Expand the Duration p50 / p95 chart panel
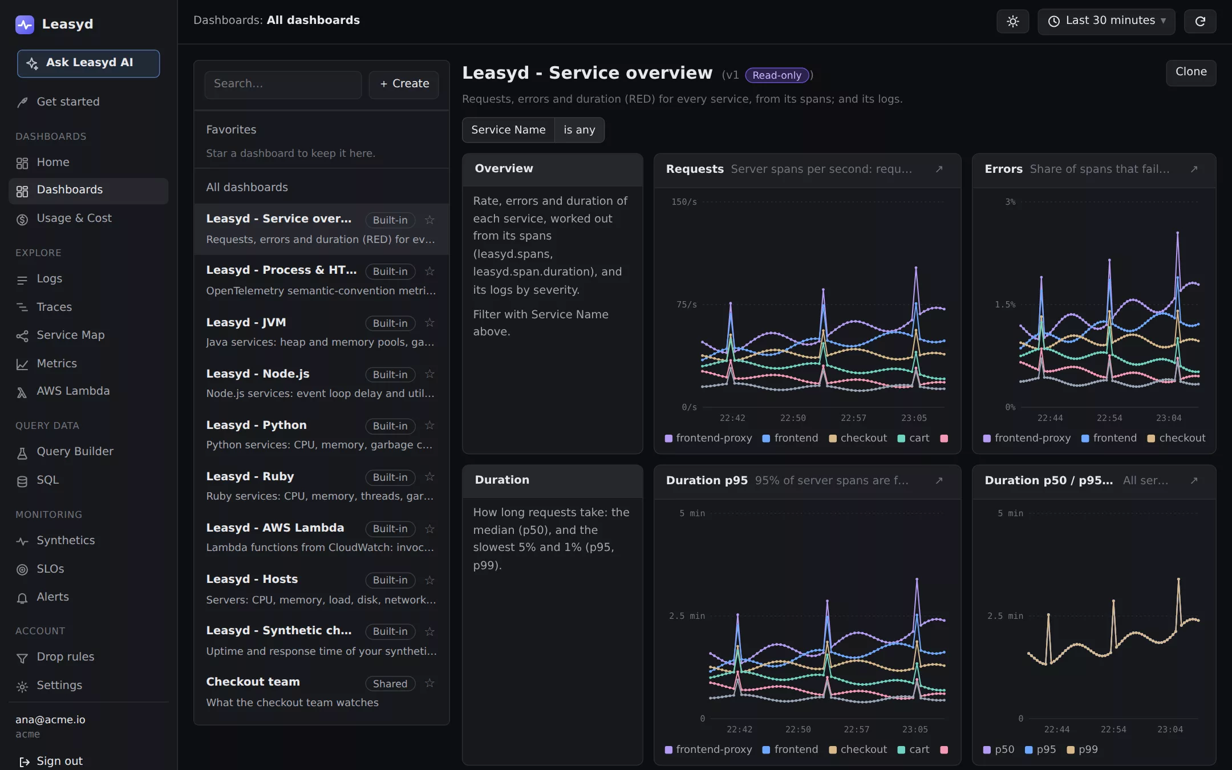 coord(1194,481)
